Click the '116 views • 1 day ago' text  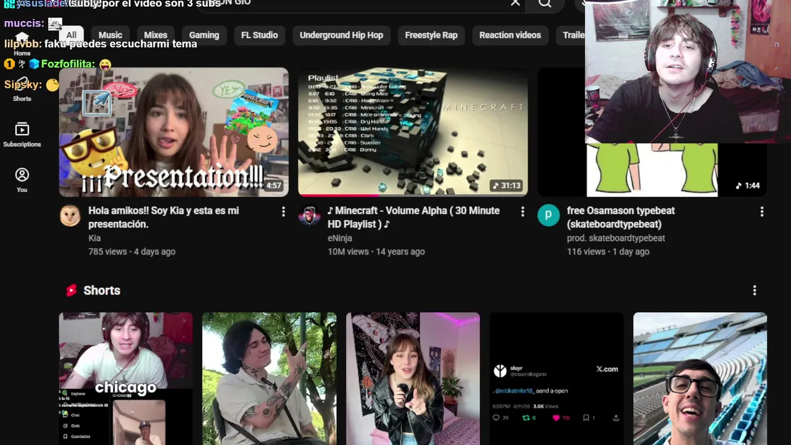608,252
